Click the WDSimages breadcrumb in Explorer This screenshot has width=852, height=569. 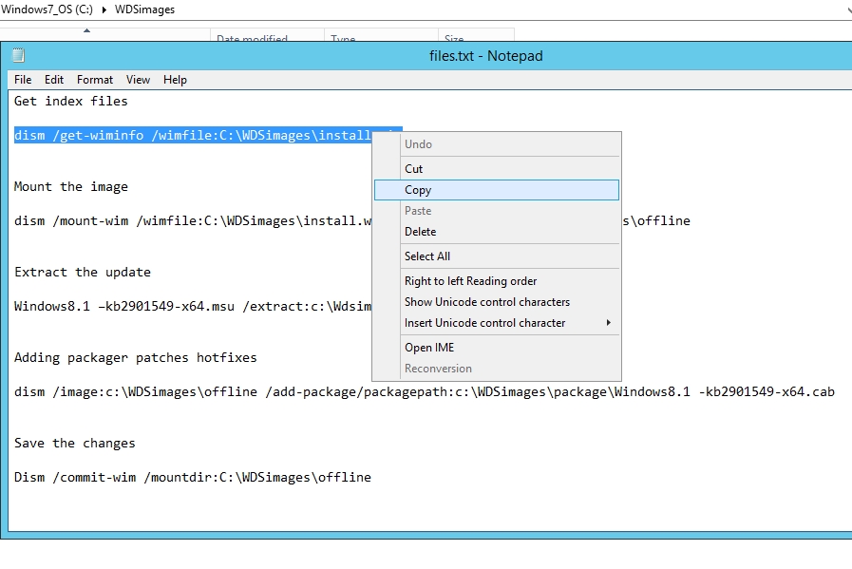(144, 9)
